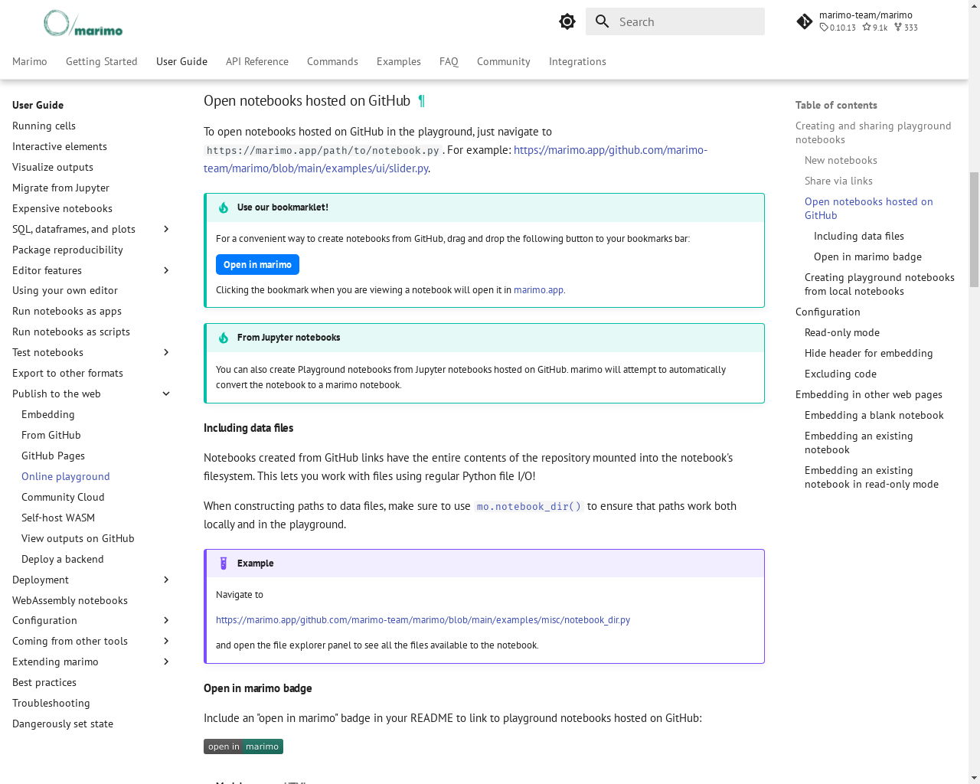Open Expensive notebooks page
Image resolution: width=980 pixels, height=784 pixels.
pos(62,208)
